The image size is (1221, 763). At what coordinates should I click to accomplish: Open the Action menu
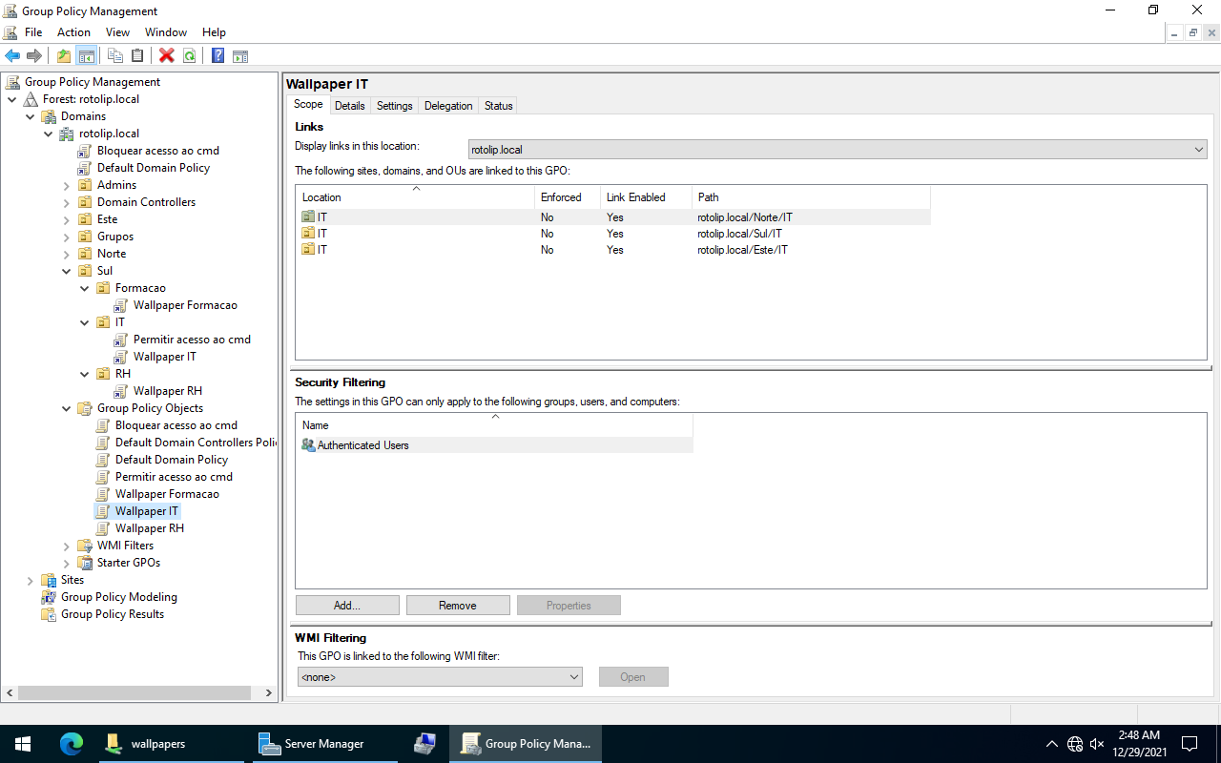[73, 32]
